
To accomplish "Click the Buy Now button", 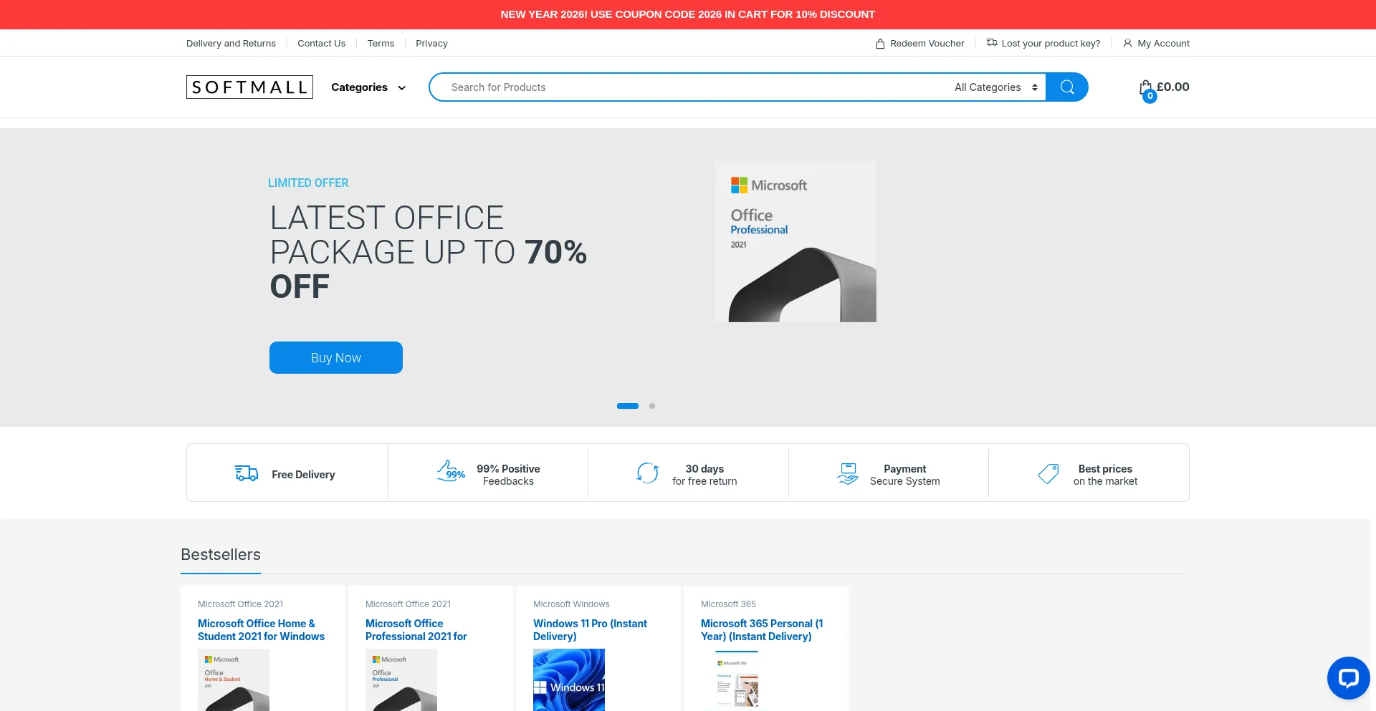I will point(336,357).
